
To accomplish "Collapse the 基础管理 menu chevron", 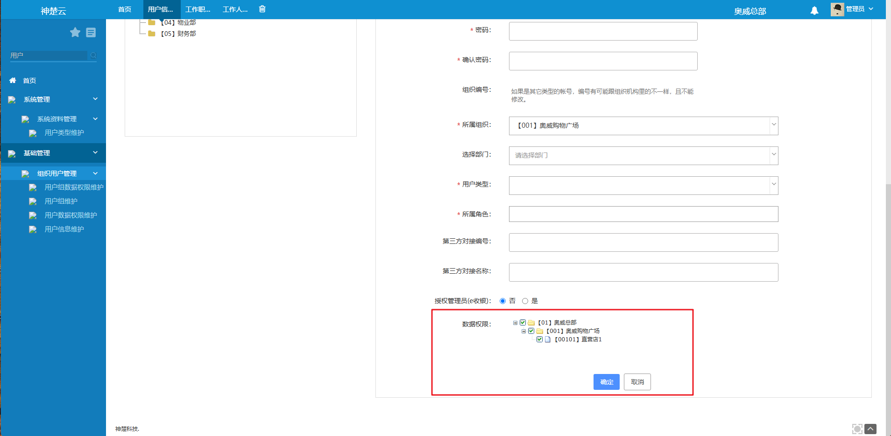I will click(95, 152).
